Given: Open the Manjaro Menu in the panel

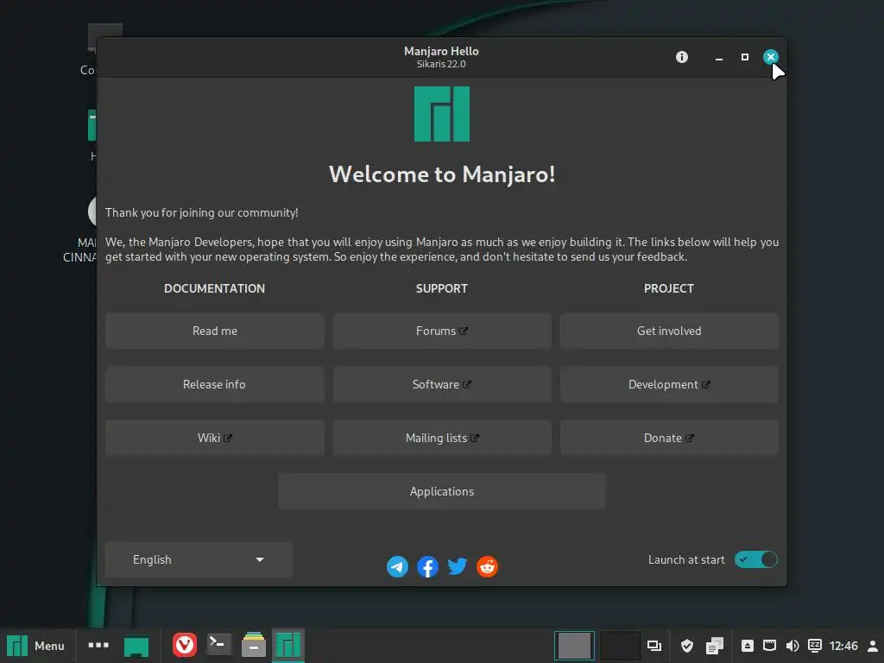Looking at the screenshot, I should point(36,646).
